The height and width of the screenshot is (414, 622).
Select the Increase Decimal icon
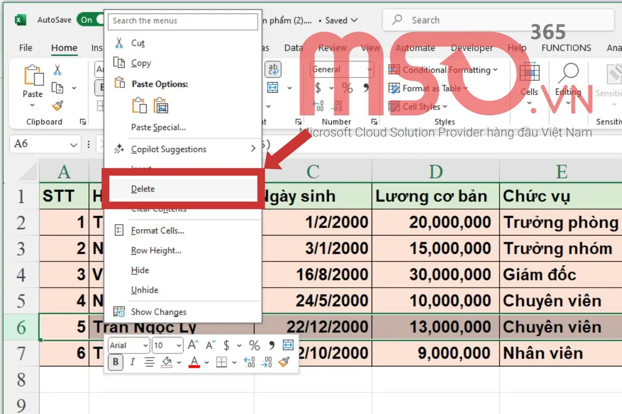(249, 362)
